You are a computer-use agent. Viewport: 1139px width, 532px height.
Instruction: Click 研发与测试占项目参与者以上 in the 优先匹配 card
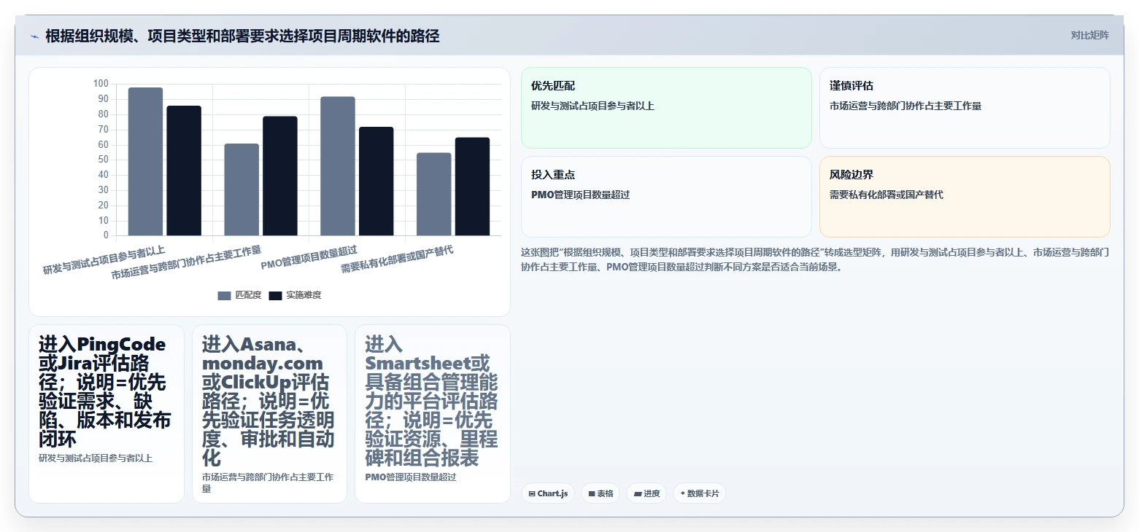(x=592, y=106)
